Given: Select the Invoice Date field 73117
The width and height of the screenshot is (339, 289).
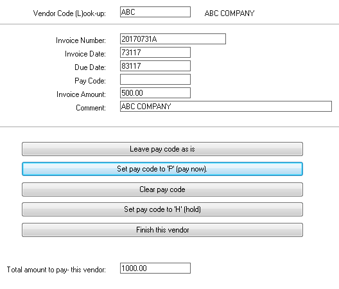Looking at the screenshot, I should coord(155,53).
